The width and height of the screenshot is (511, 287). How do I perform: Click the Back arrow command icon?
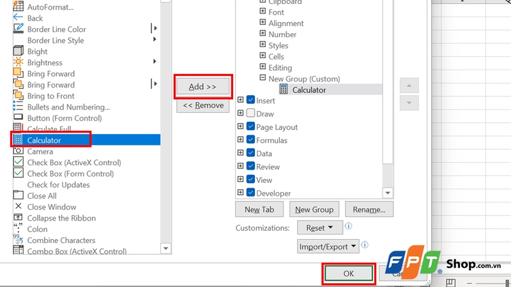pyautogui.click(x=19, y=18)
